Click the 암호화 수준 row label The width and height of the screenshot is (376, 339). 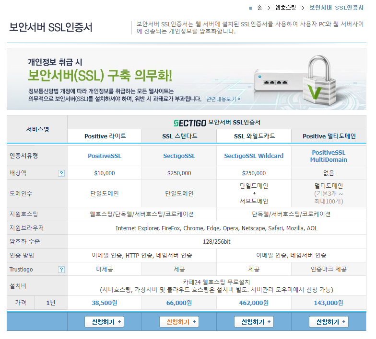25,241
